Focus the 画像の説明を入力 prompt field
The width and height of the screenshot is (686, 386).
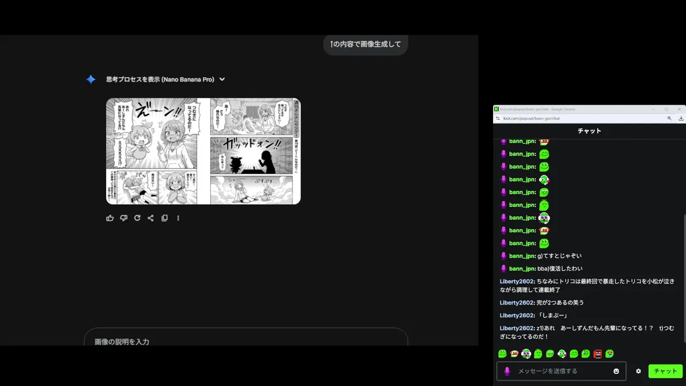pyautogui.click(x=246, y=338)
